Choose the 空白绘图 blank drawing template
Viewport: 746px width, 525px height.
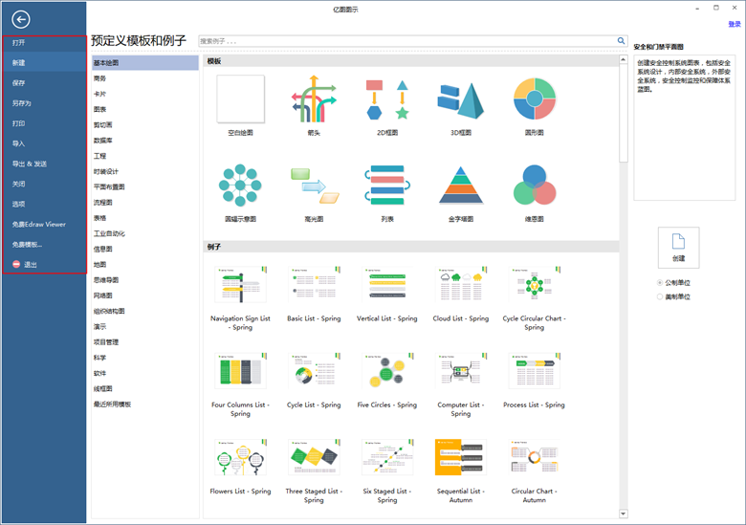(x=240, y=98)
